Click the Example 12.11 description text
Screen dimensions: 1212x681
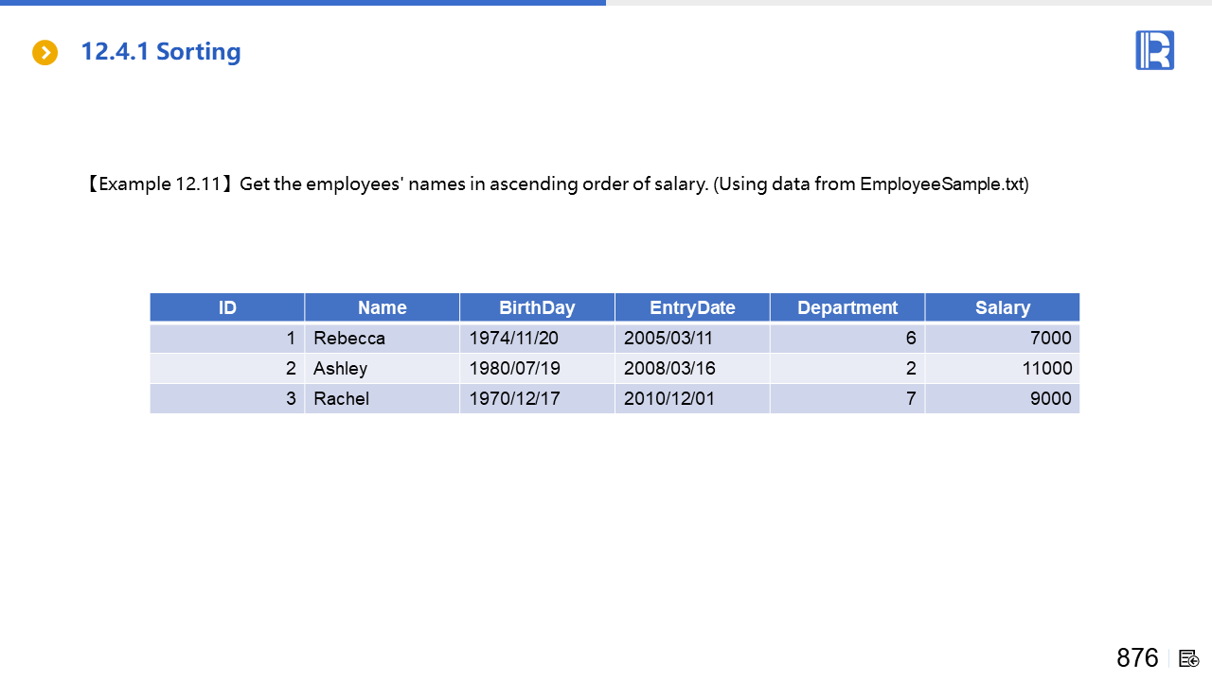(x=557, y=183)
